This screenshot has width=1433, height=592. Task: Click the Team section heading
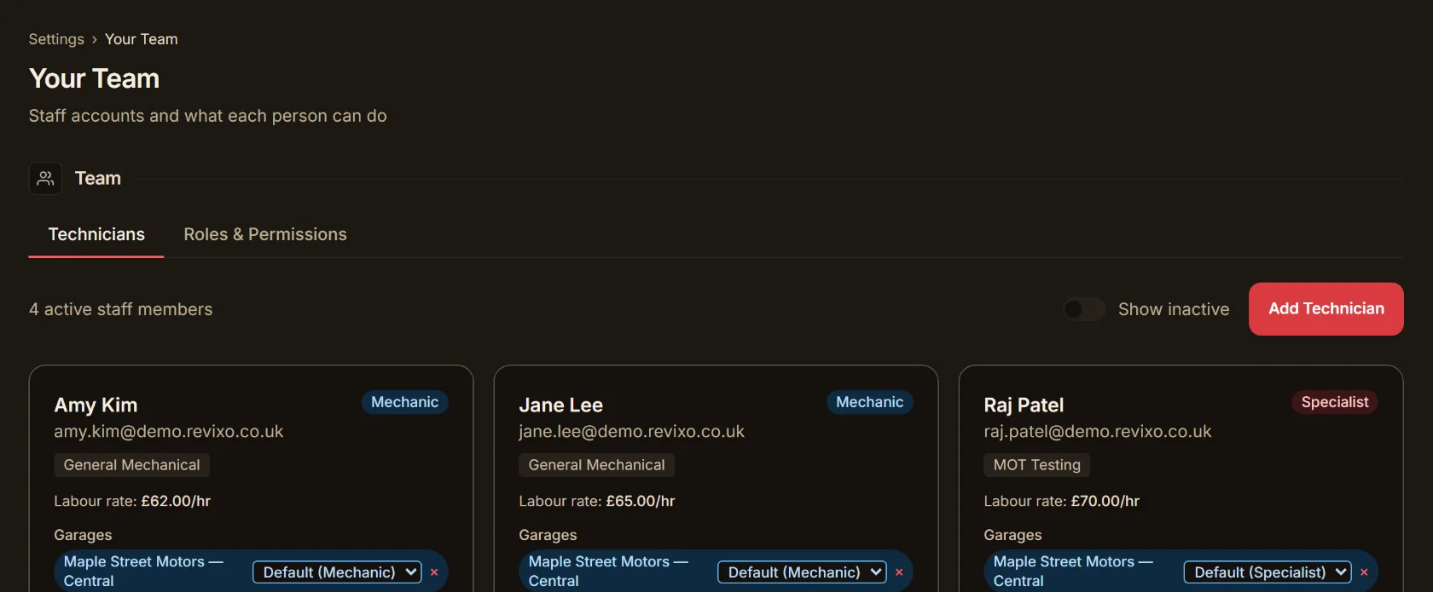click(x=98, y=178)
